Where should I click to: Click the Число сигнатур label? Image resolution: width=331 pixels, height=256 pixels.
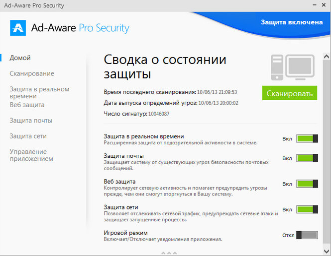125,114
